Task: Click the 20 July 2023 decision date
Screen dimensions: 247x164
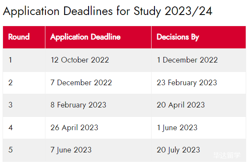Action: [179, 150]
